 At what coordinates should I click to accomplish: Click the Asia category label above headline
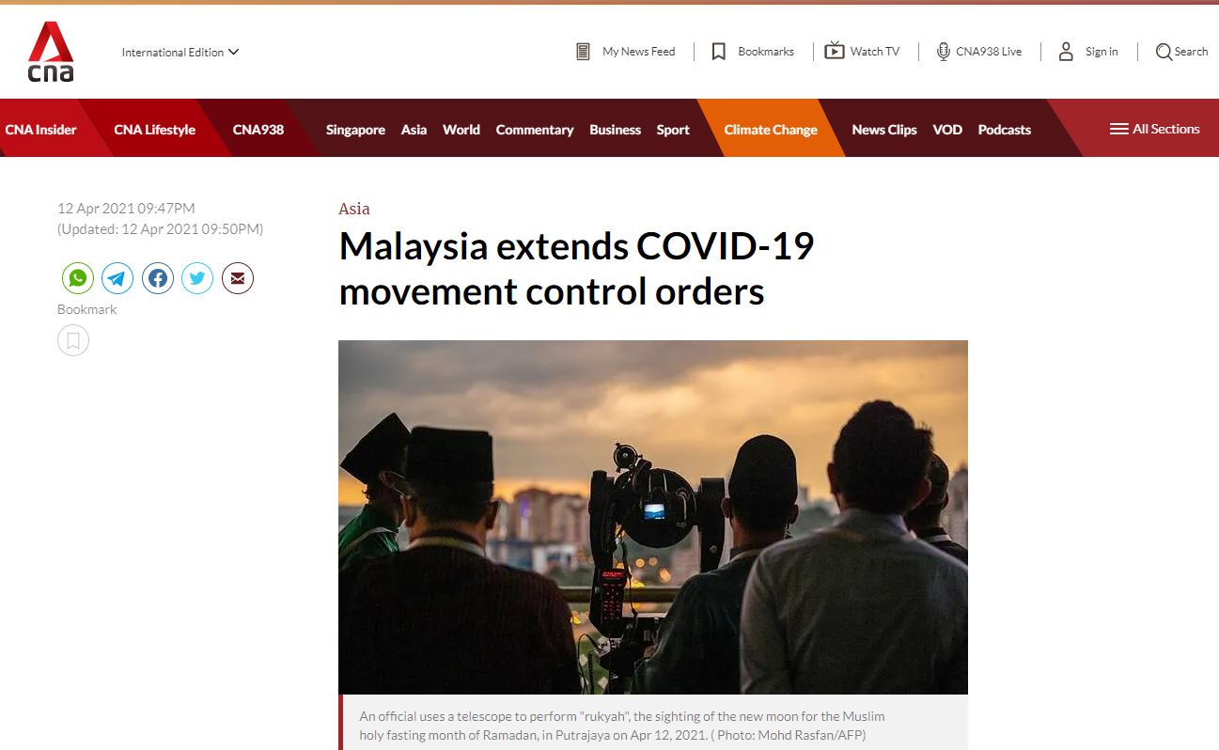click(x=354, y=209)
